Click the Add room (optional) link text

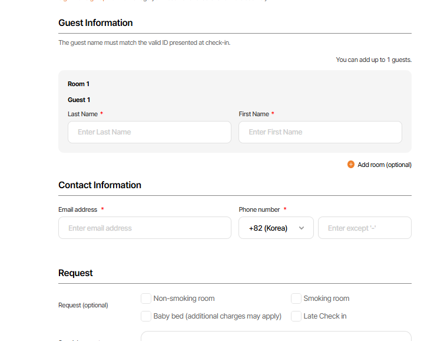tap(385, 165)
